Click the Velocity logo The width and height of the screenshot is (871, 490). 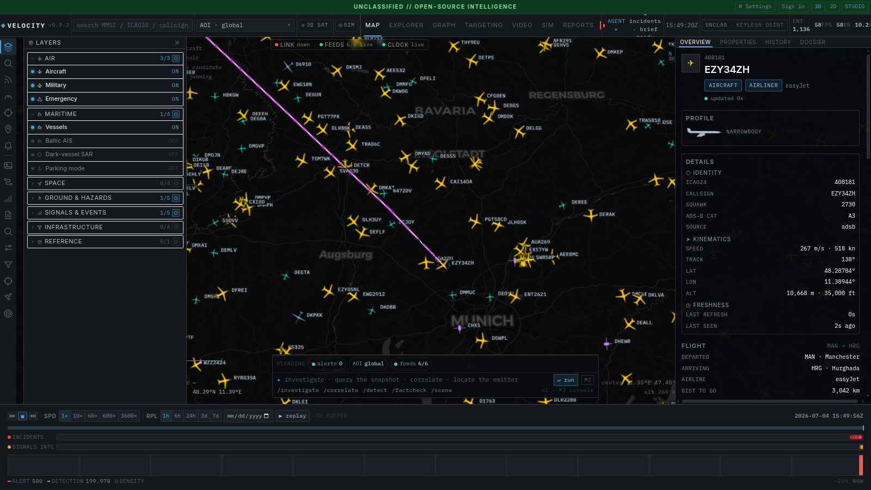click(23, 26)
